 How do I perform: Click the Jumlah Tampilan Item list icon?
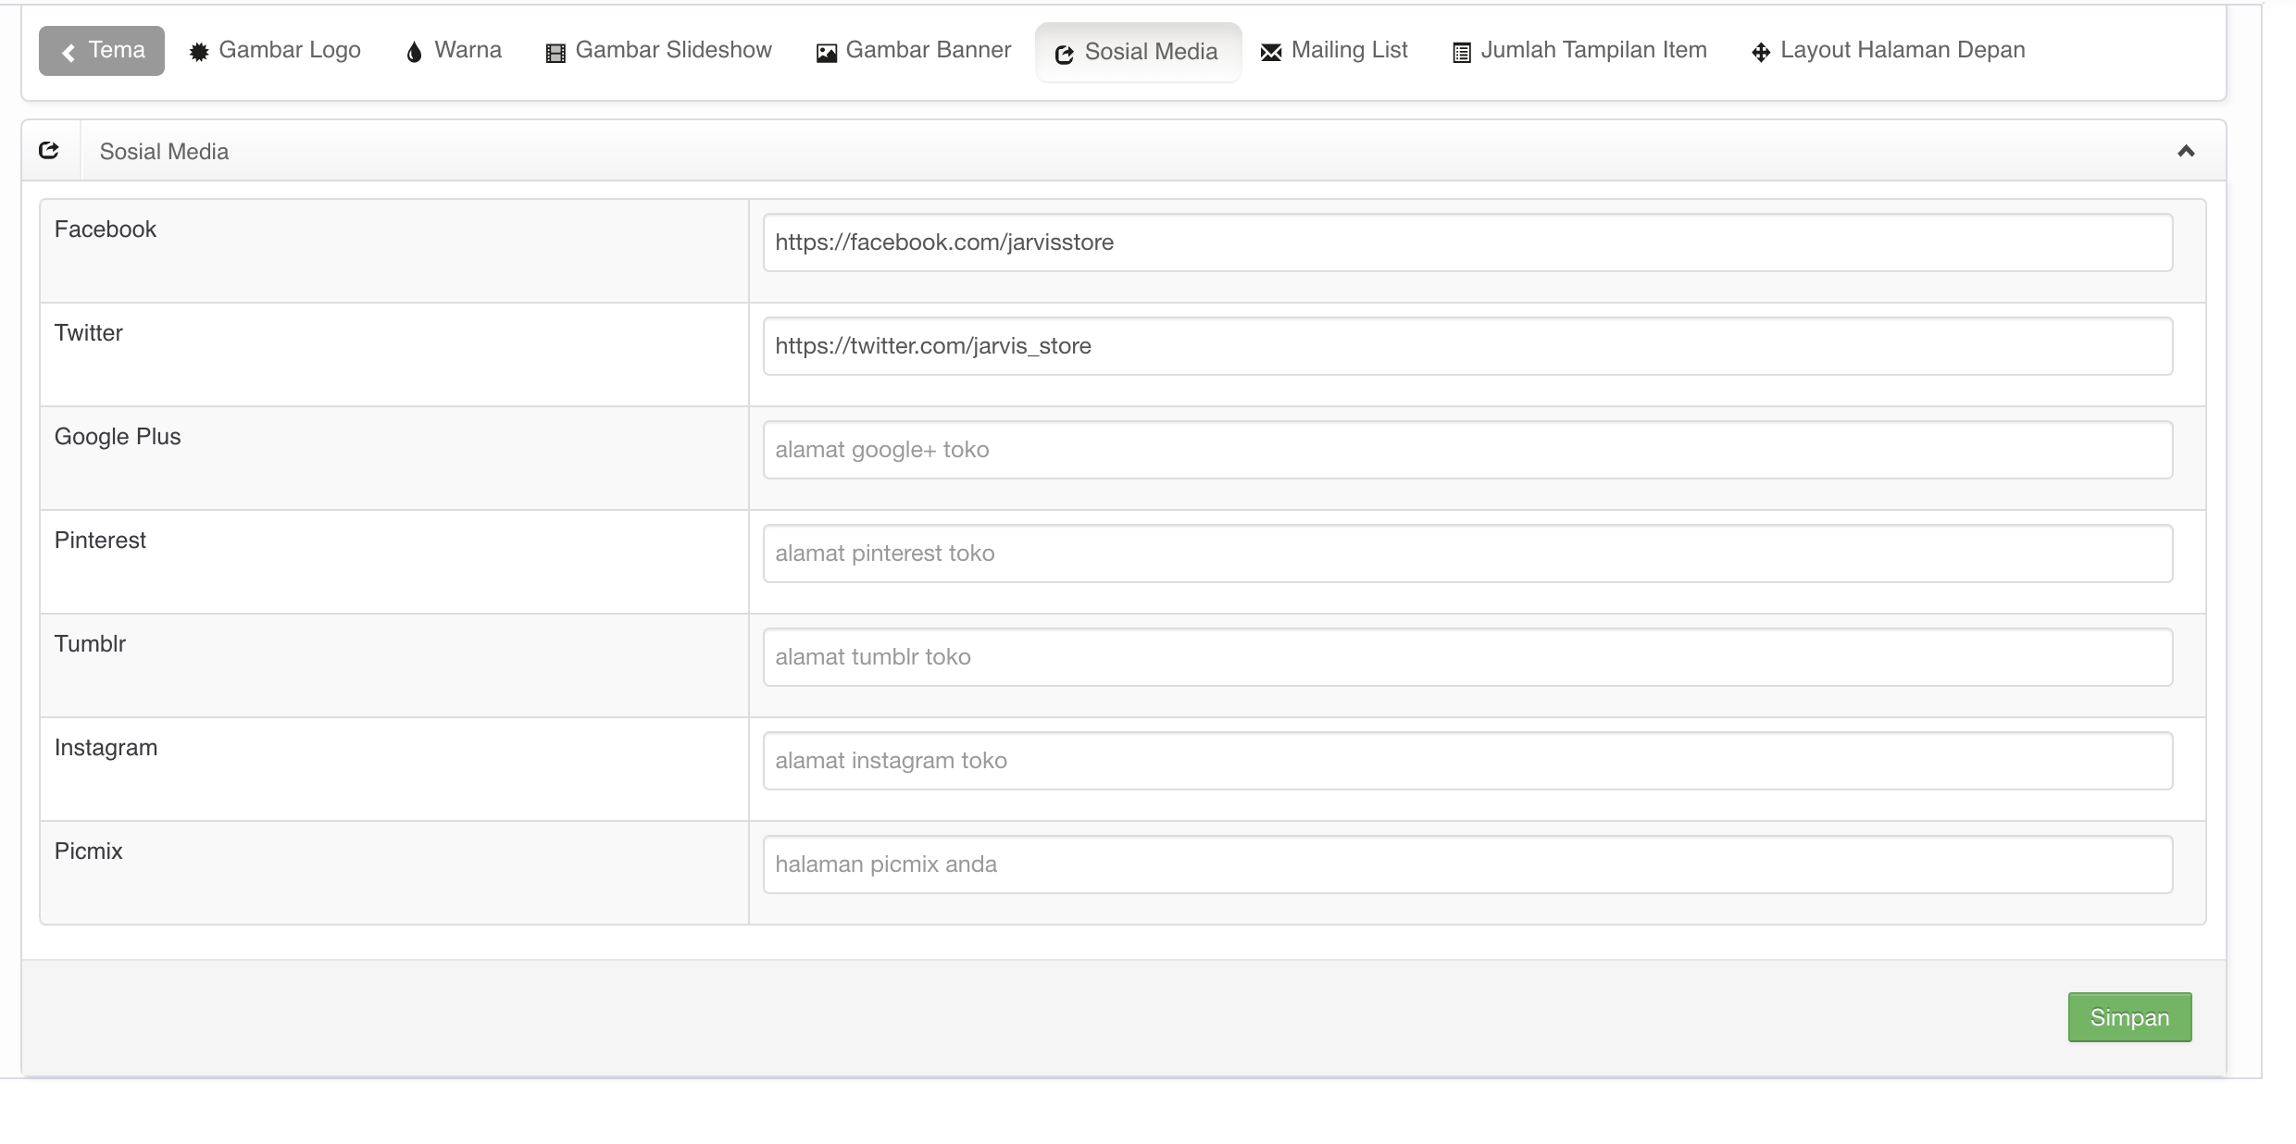(x=1461, y=53)
